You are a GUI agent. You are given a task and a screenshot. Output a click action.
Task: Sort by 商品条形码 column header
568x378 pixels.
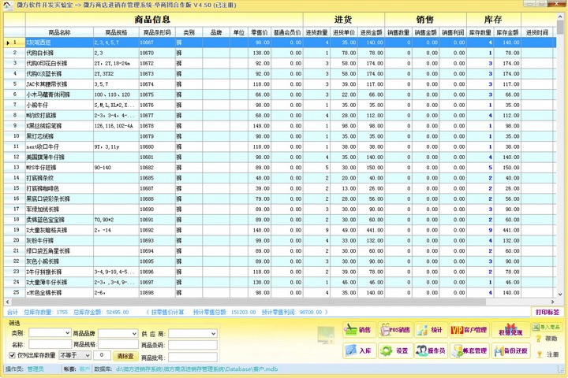pyautogui.click(x=157, y=32)
